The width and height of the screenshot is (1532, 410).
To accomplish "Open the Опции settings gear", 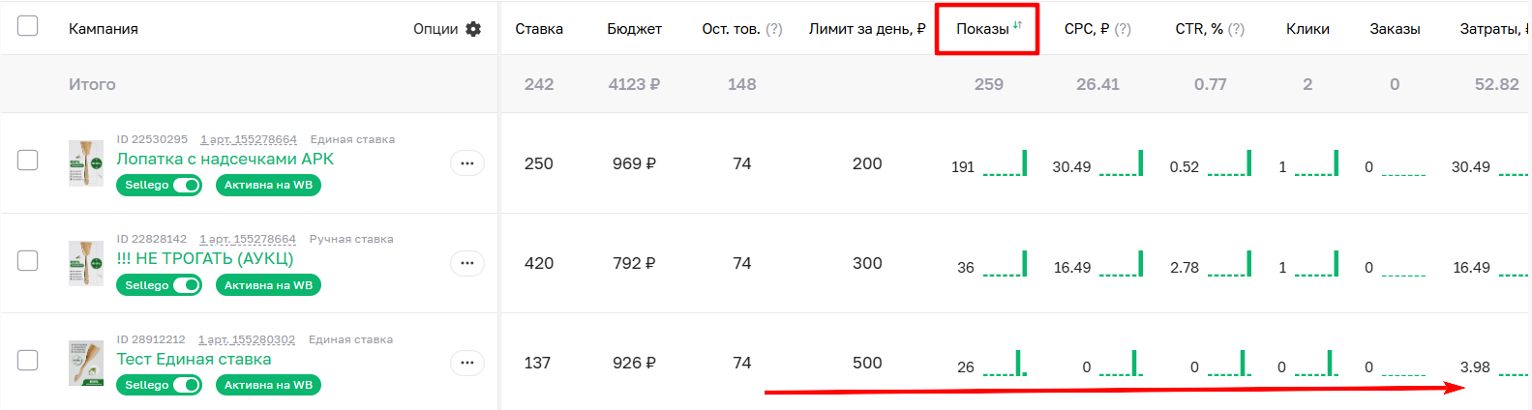I will tap(473, 29).
